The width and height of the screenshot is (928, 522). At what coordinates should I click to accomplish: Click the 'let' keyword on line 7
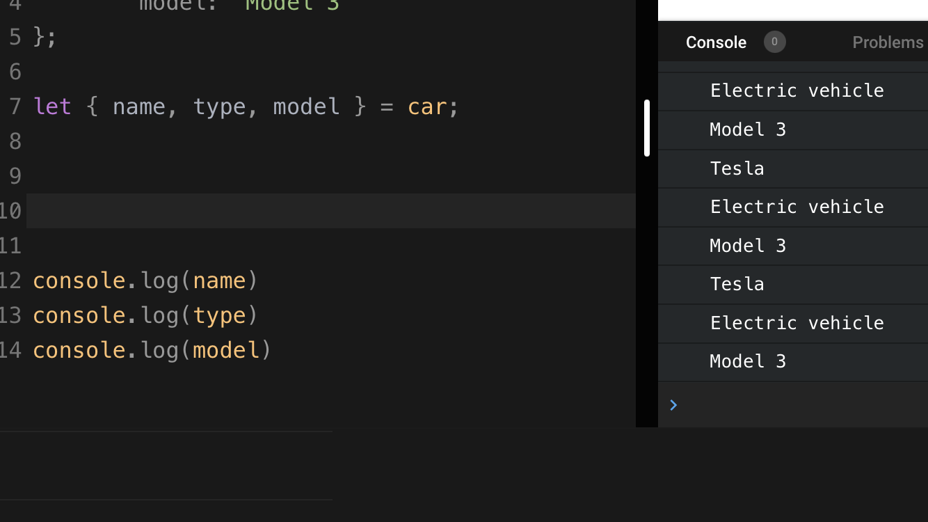52,106
